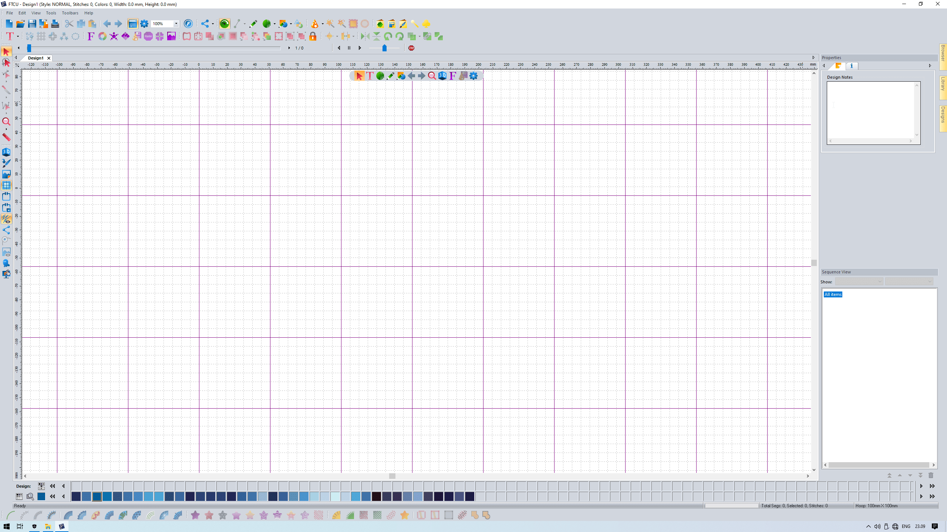Select the red ruler measure tool

tap(6, 137)
